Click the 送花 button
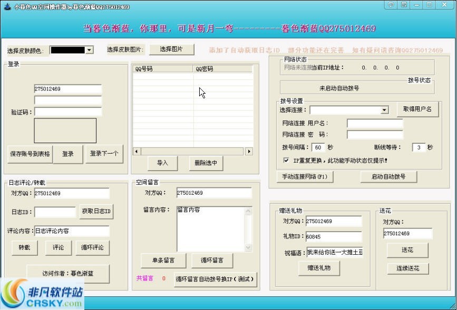This screenshot has width=457, height=310. 407,251
